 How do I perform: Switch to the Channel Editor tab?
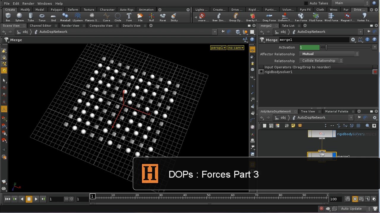[x=40, y=25]
